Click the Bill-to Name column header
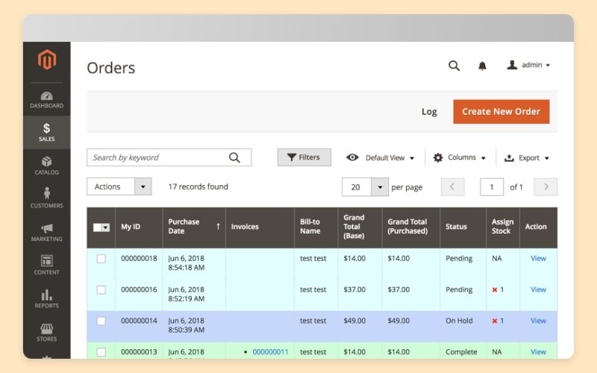 click(316, 228)
